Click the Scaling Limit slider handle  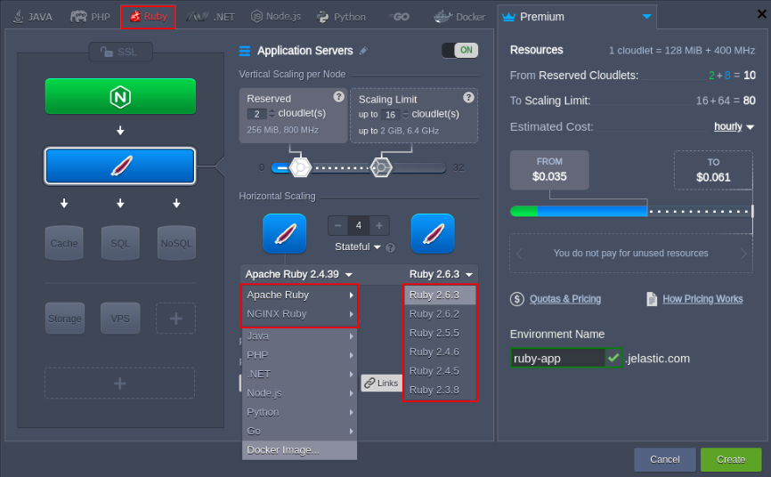pos(382,167)
